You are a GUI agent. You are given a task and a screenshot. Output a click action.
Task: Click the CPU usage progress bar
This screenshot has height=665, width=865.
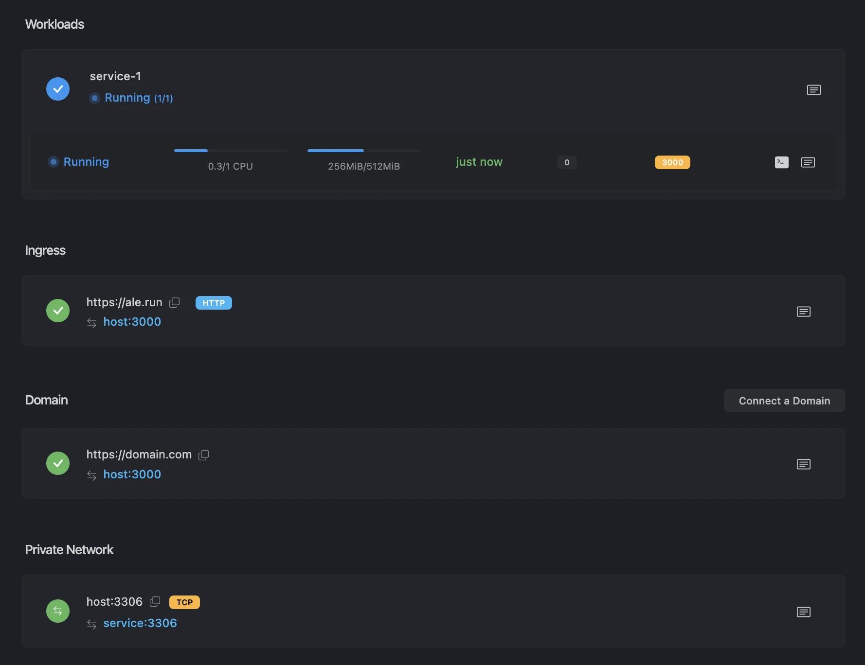[x=230, y=151]
